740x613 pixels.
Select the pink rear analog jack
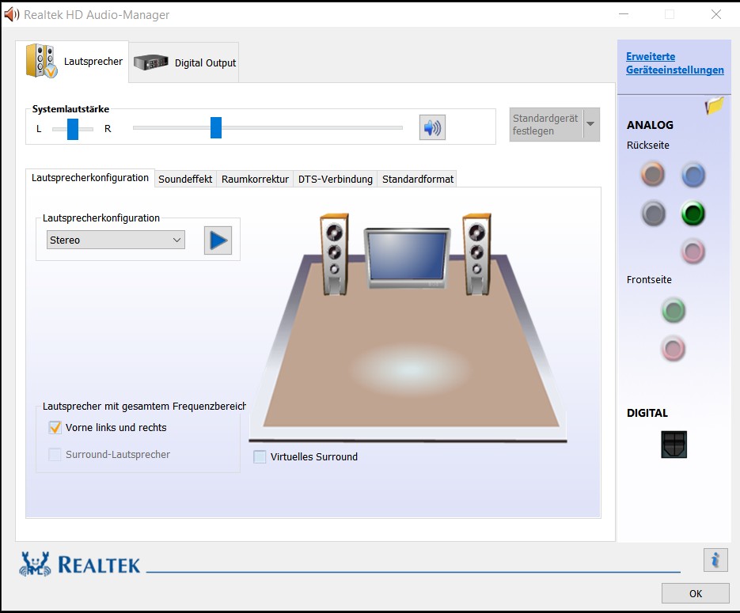point(693,251)
